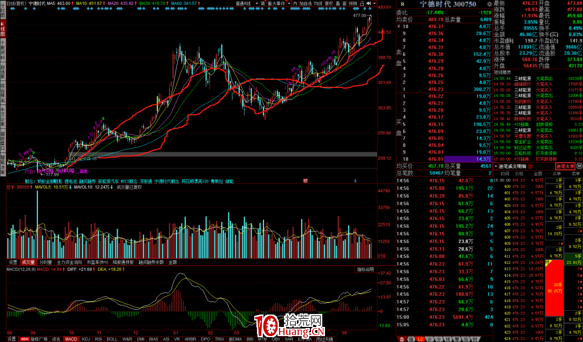This screenshot has height=342, width=583.
Task: Click the 新能源汽车 concept link
Action: coord(108,182)
